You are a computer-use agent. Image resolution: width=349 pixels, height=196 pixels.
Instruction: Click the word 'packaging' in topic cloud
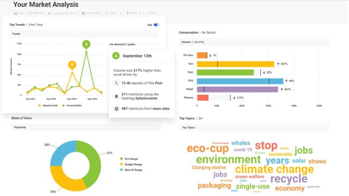tap(214, 186)
